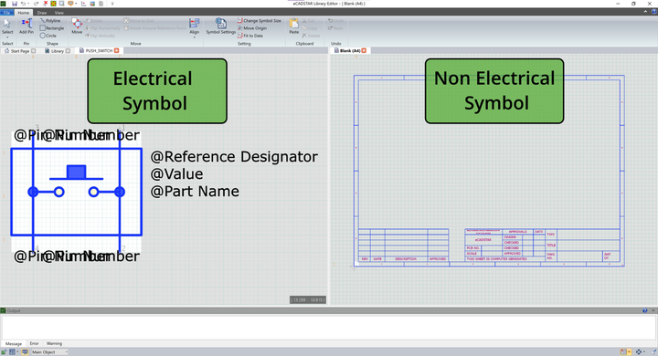The height and width of the screenshot is (356, 658).
Task: Click Change Symbol Size
Action: pyautogui.click(x=260, y=21)
